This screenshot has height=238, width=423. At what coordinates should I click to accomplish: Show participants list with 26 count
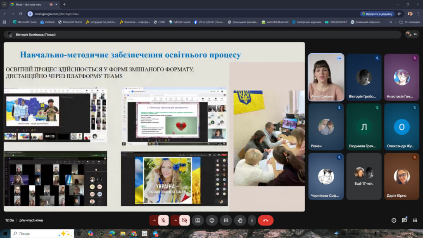tap(411, 34)
